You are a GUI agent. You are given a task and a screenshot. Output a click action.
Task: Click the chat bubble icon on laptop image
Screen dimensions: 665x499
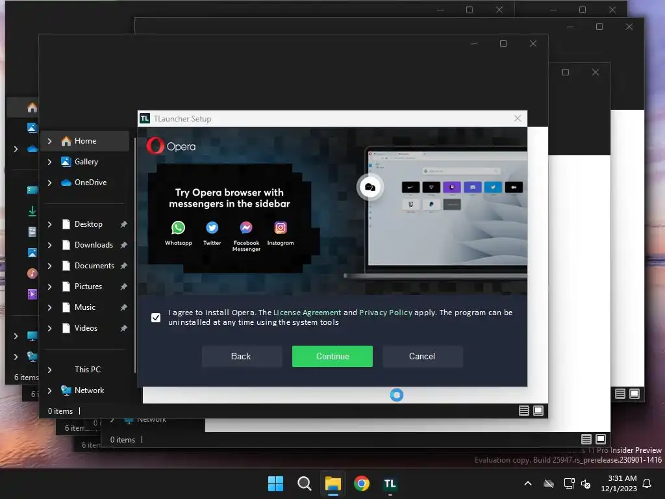click(370, 187)
